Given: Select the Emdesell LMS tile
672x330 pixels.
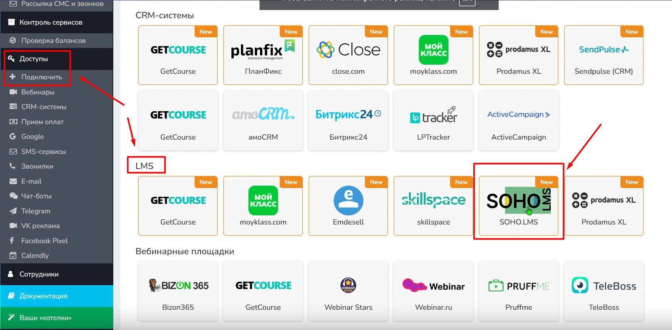Looking at the screenshot, I should (x=348, y=206).
